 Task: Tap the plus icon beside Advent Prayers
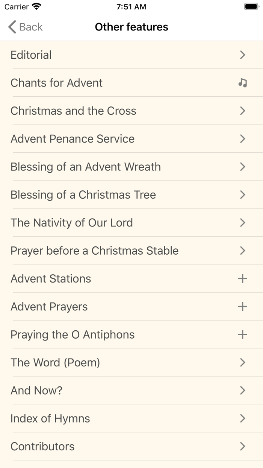[x=243, y=306]
